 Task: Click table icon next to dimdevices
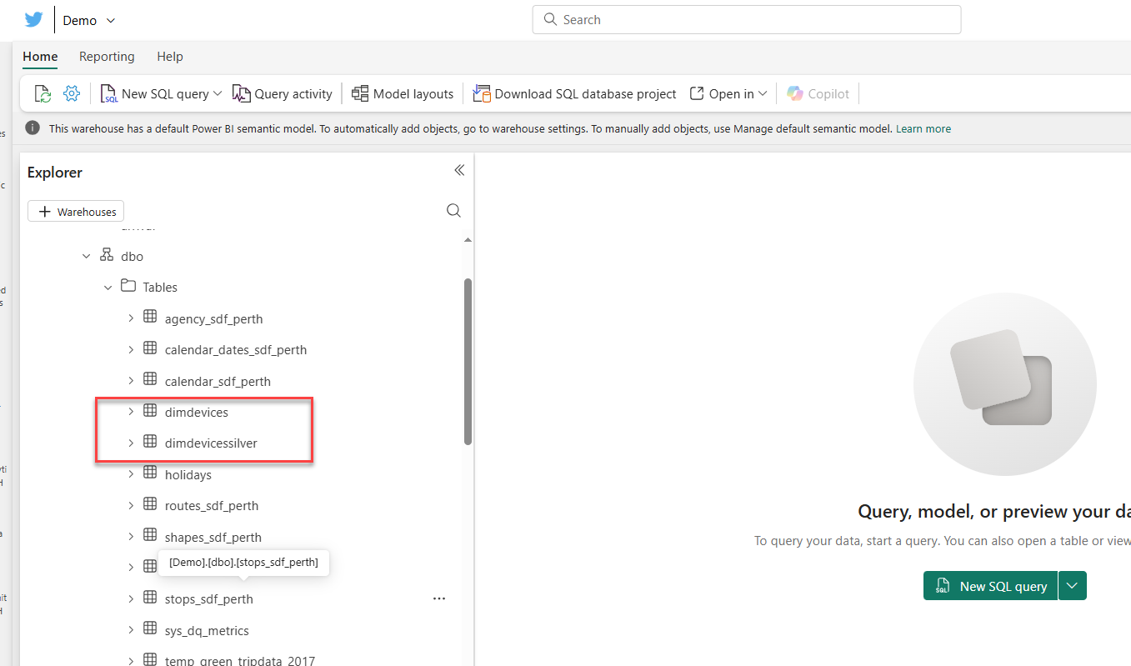pos(150,411)
